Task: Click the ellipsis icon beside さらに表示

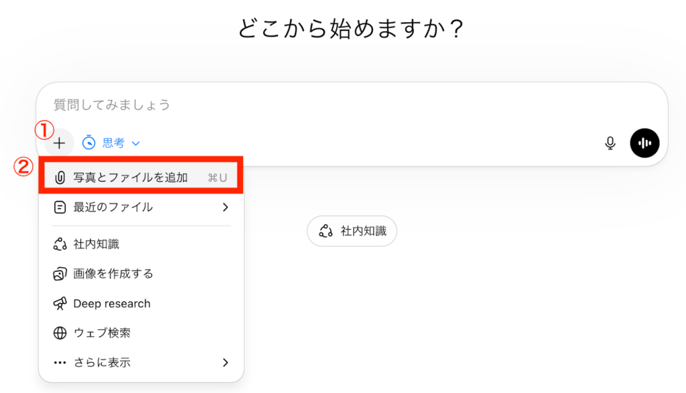Action: [60, 362]
